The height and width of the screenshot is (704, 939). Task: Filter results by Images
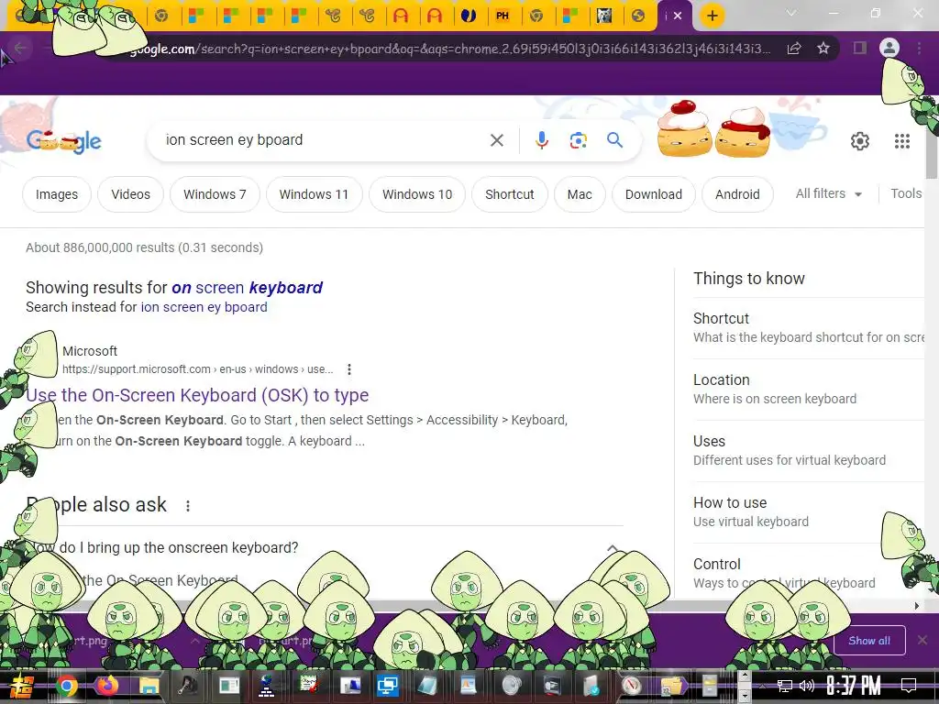point(57,194)
